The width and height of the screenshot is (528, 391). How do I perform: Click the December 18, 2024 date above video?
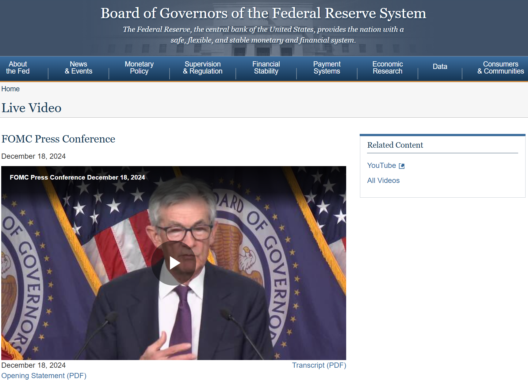(33, 156)
